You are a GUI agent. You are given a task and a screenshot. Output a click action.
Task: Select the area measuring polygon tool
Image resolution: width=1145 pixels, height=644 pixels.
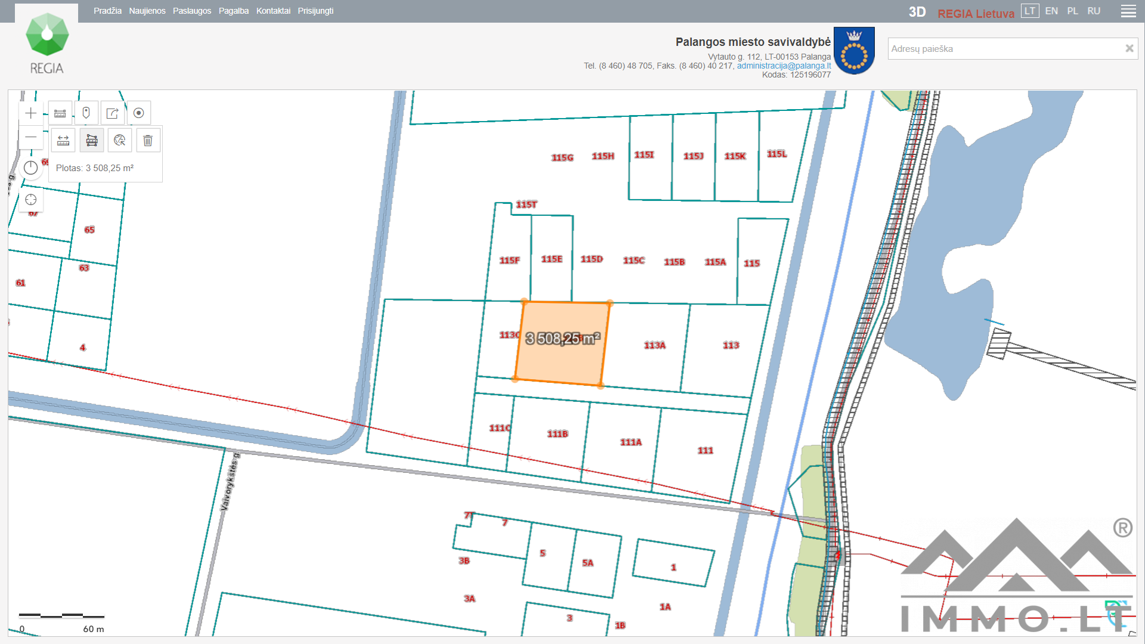(x=92, y=141)
